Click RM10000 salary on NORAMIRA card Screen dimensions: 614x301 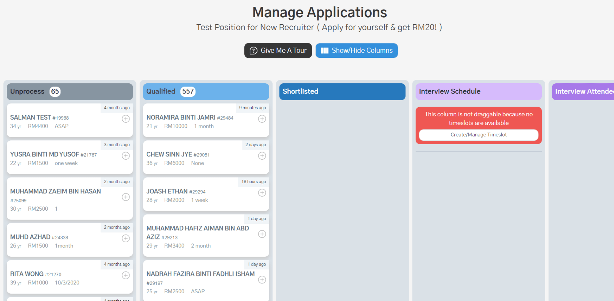[176, 126]
